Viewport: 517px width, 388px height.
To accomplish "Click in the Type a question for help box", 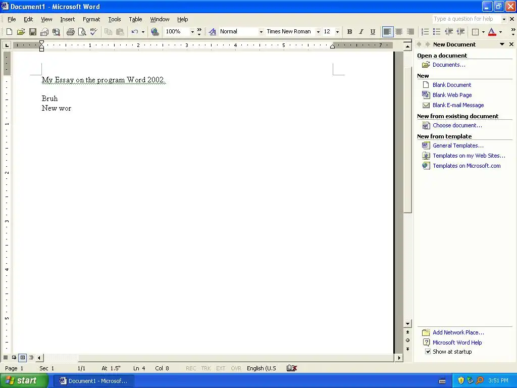I will click(x=466, y=19).
